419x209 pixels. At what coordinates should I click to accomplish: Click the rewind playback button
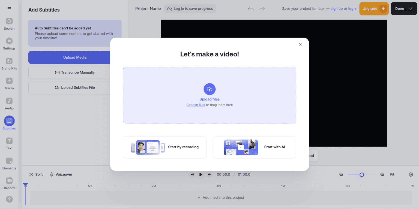tap(193, 175)
